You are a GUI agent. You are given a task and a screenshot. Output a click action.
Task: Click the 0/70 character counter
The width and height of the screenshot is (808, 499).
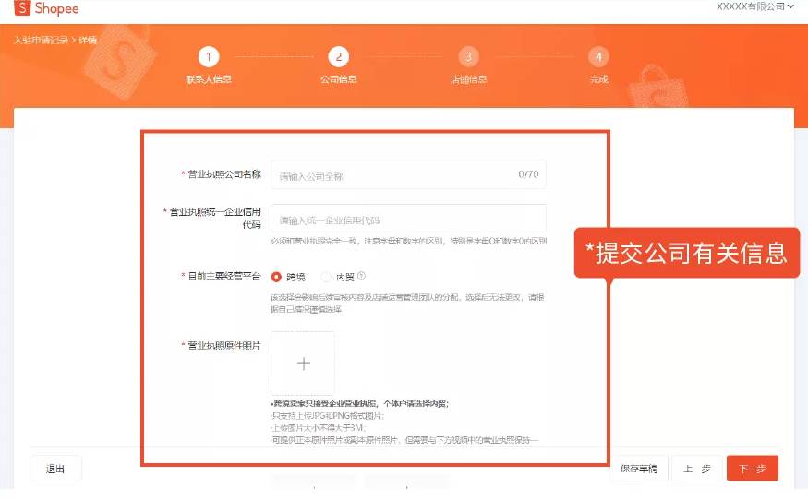click(x=528, y=174)
